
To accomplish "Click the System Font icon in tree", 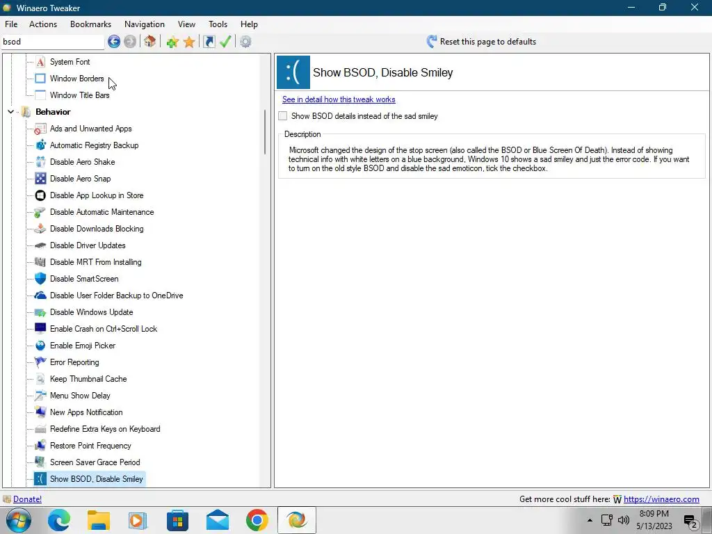I will [x=40, y=62].
